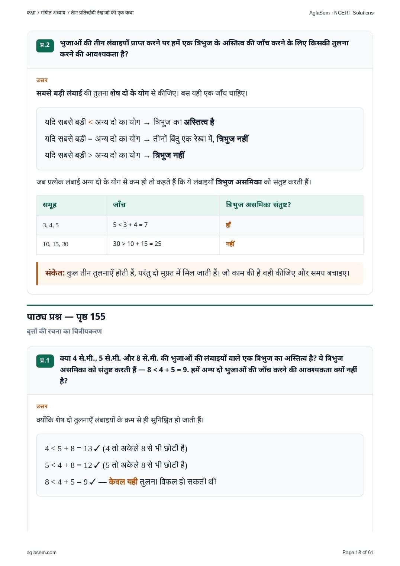Image resolution: width=400 pixels, height=566 pixels.
Task: Select the जाँच table column header
Action: [119, 205]
